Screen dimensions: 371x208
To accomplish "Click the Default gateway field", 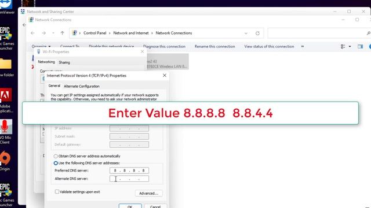I will click(129, 144).
